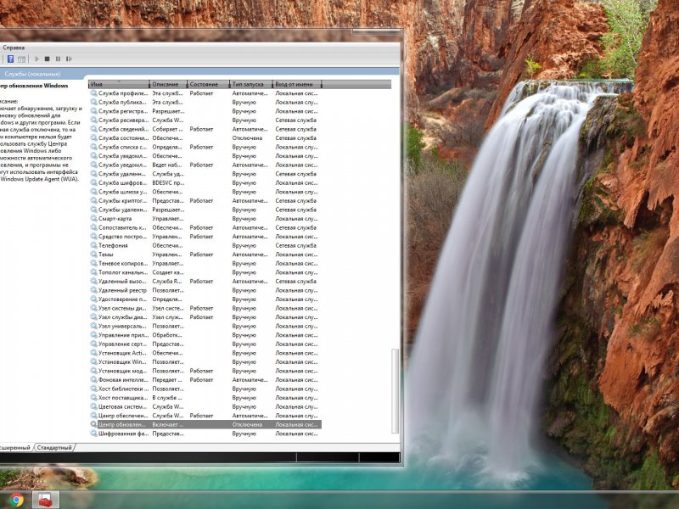Viewport: 679px width, 509px height.
Task: Click Отключена start type in Центр обновлен... row
Action: (247, 425)
